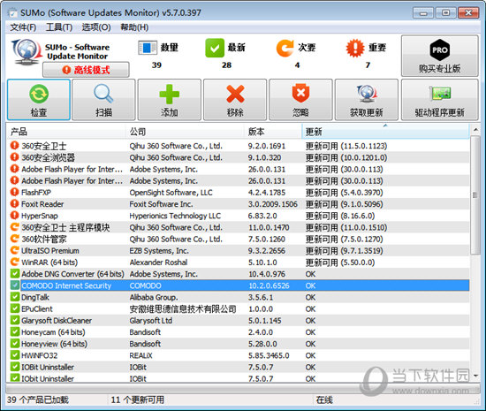Click status bar 在线 indicator

(324, 400)
